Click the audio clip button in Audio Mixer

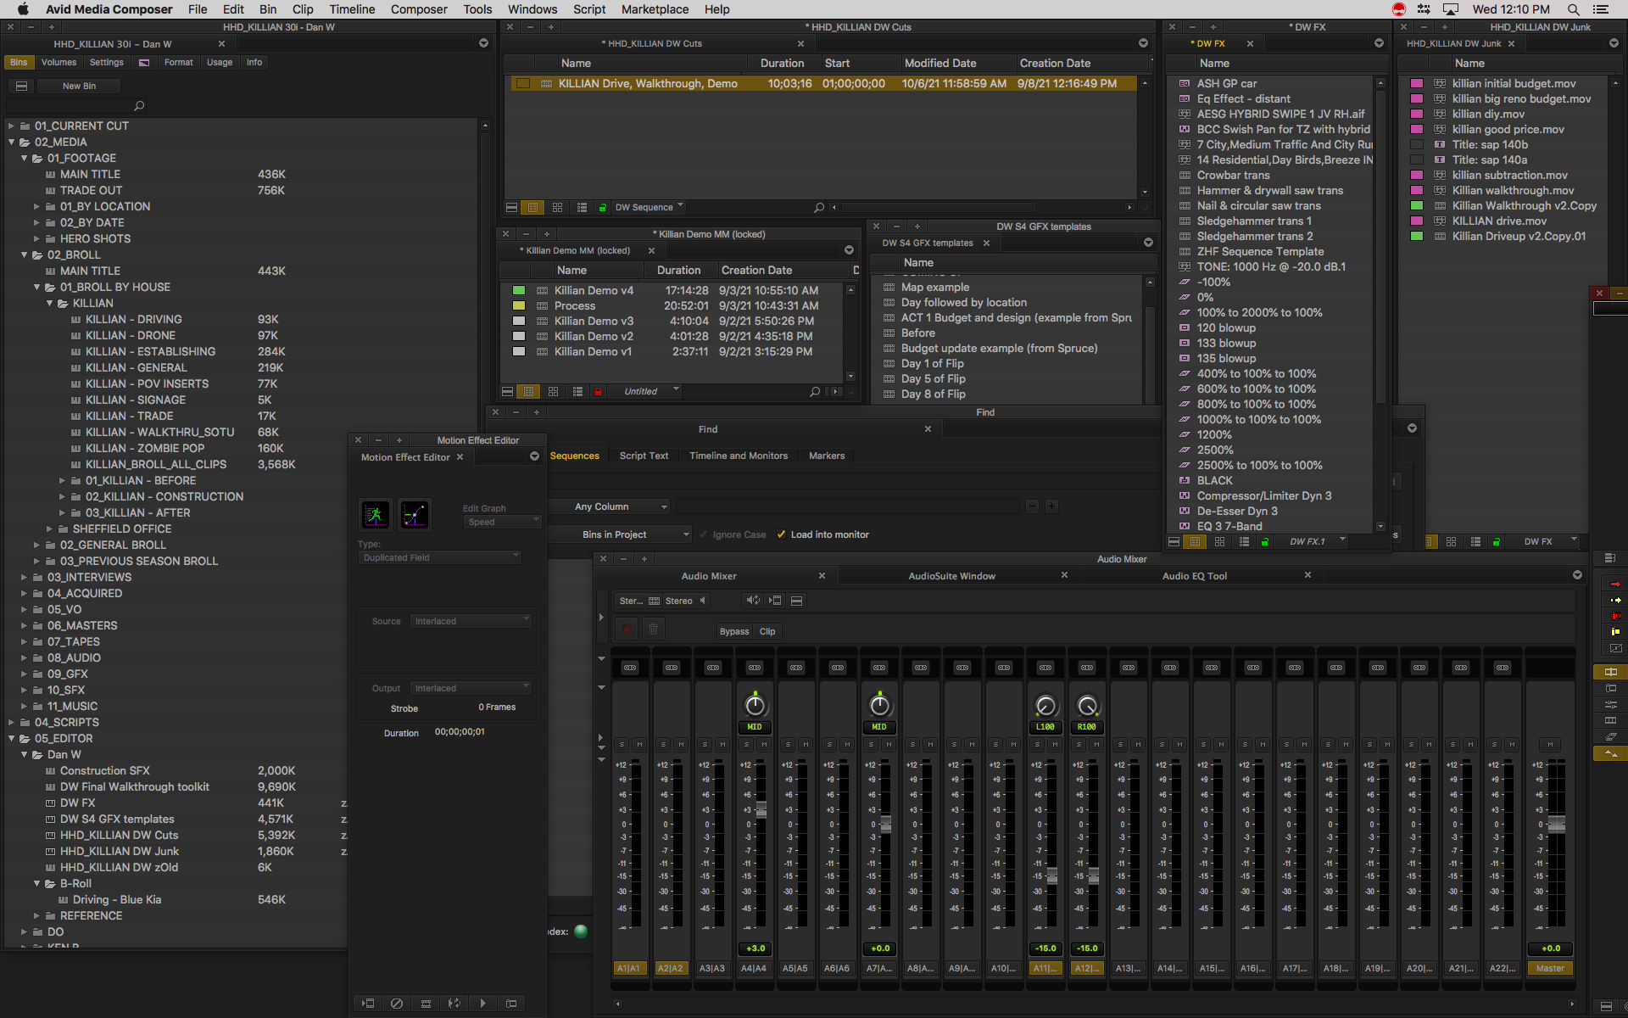[x=767, y=631]
